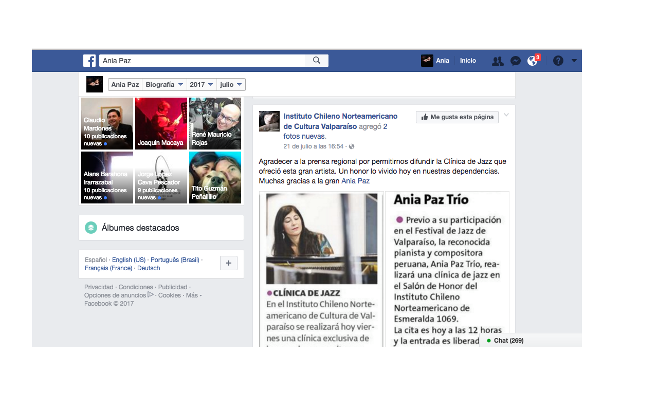Viewport: 658px width, 411px height.
Task: Click Ania profile picture in top bar
Action: (427, 61)
